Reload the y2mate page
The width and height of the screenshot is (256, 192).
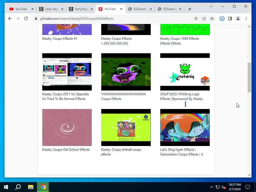tap(26, 18)
